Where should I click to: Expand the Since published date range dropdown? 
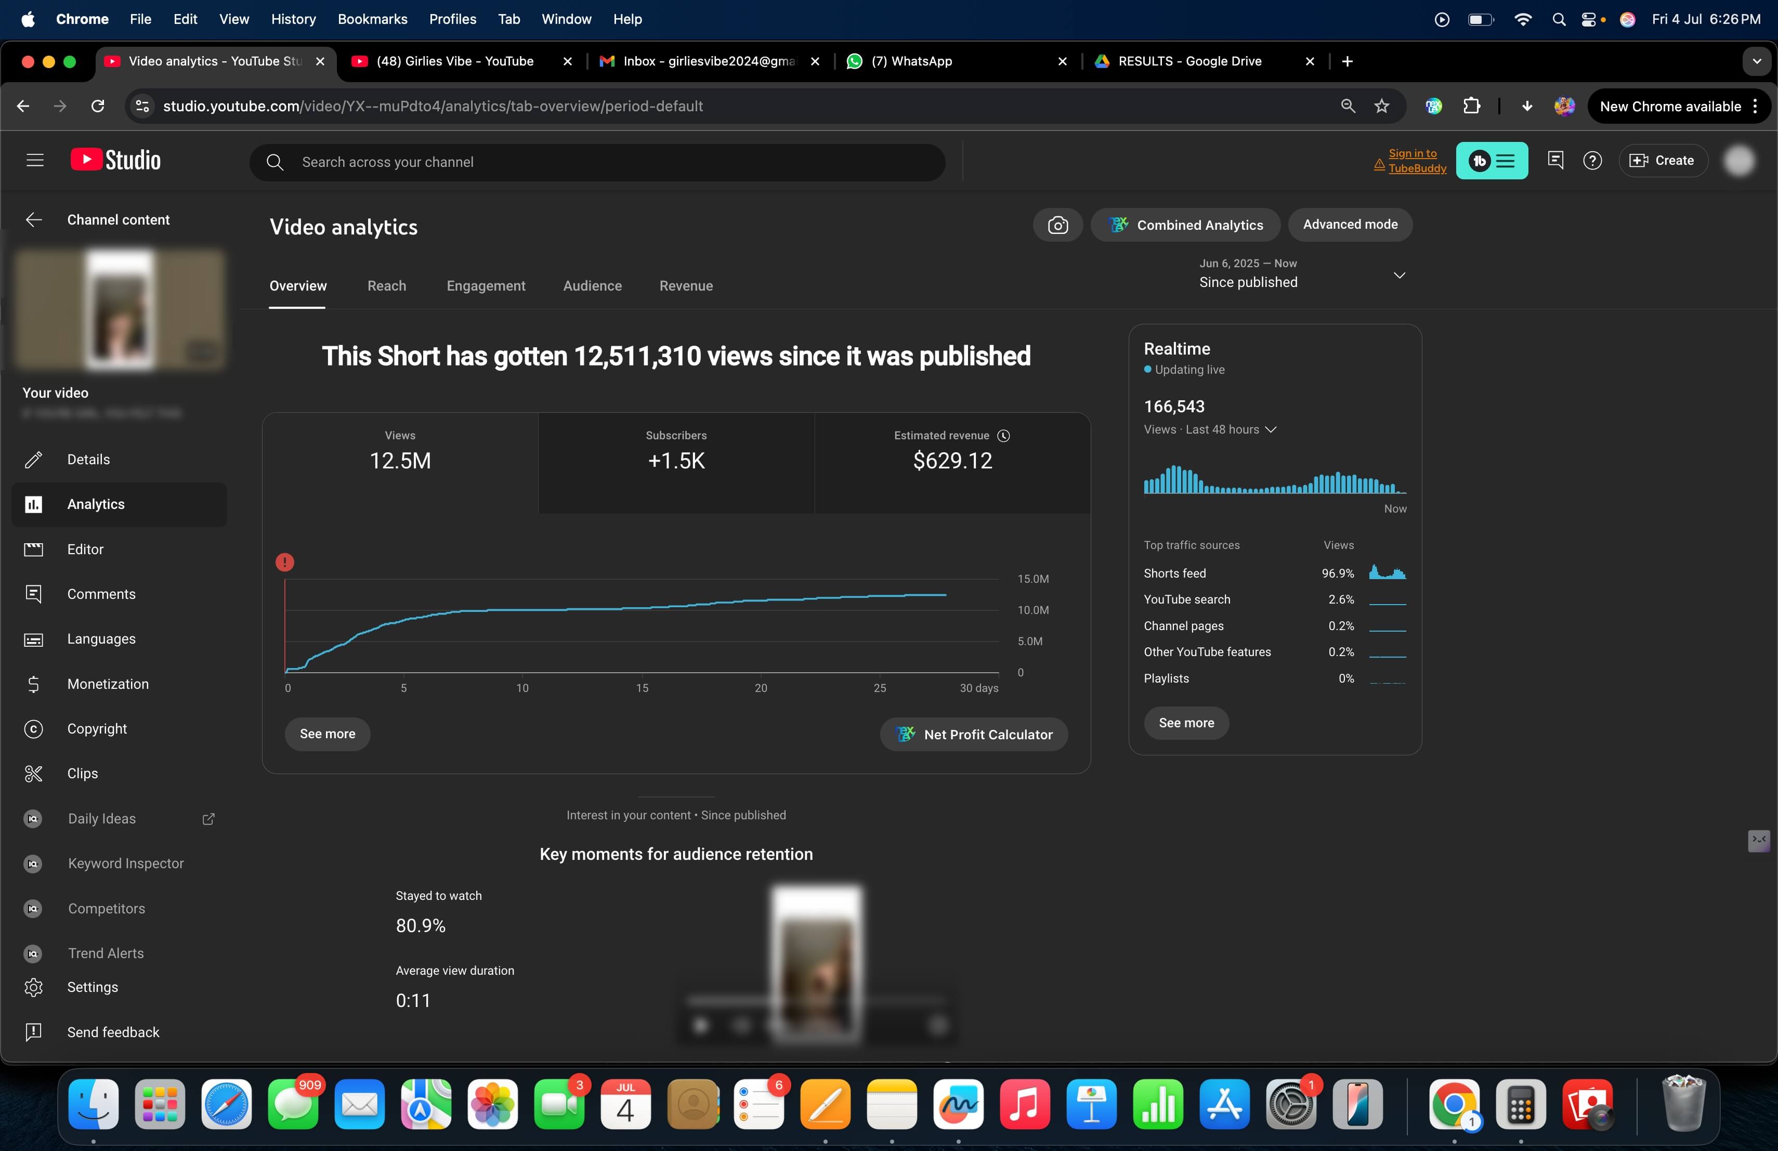1399,275
